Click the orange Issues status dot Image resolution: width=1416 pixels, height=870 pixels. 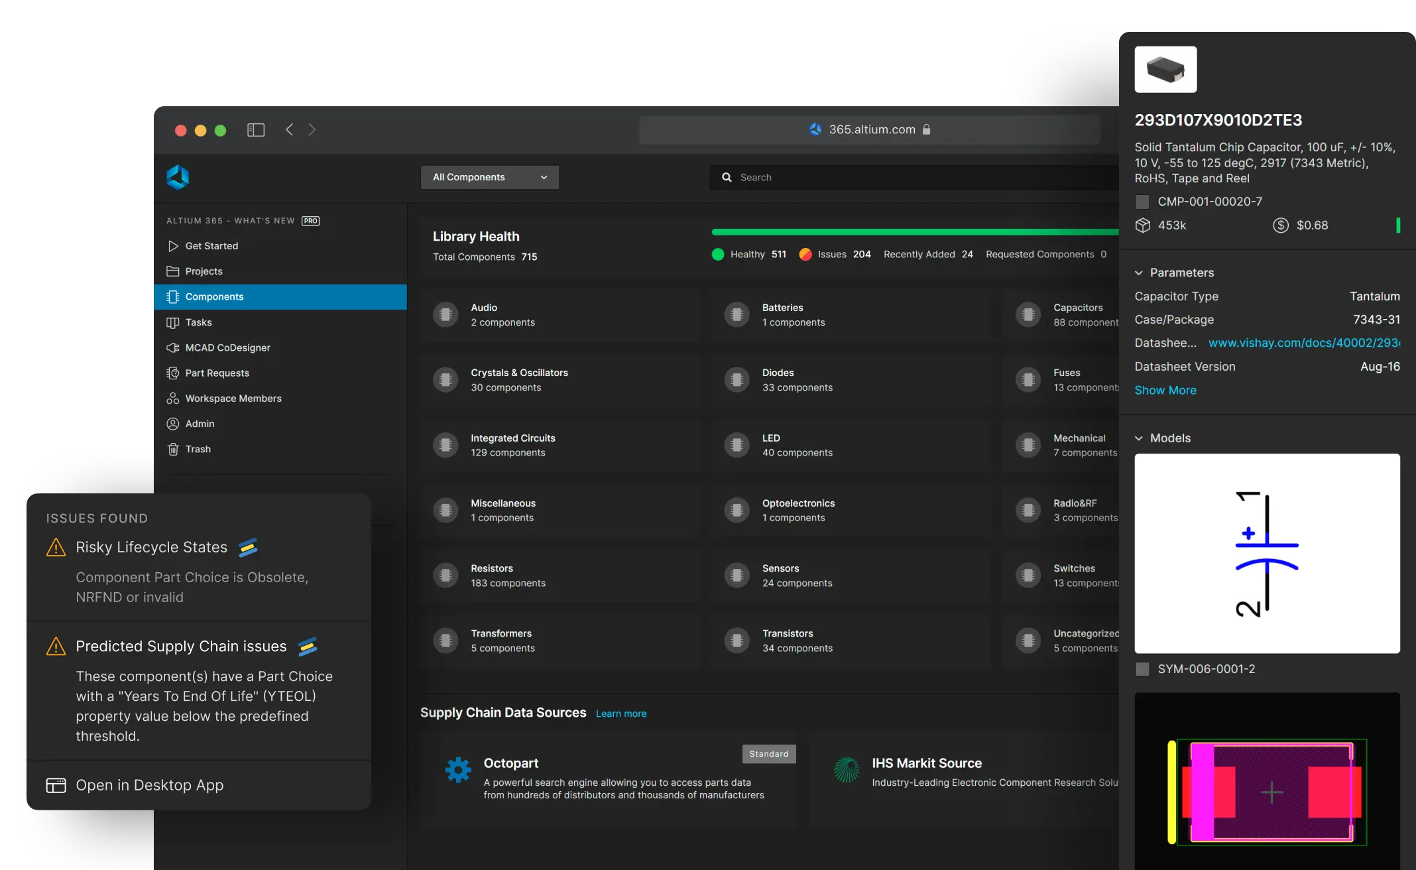[805, 255]
